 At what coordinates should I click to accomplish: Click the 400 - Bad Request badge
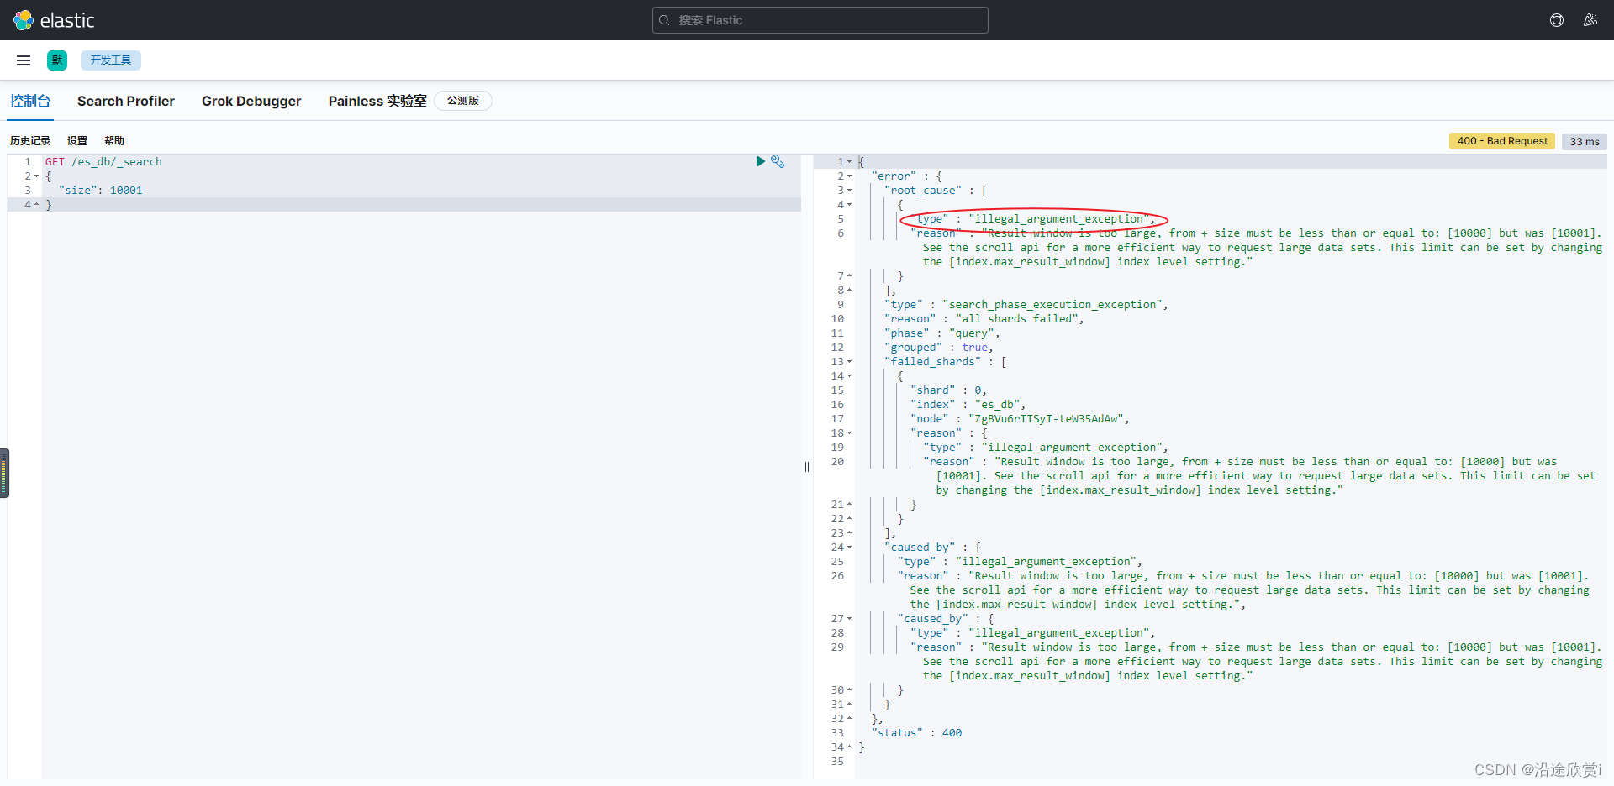[1502, 141]
